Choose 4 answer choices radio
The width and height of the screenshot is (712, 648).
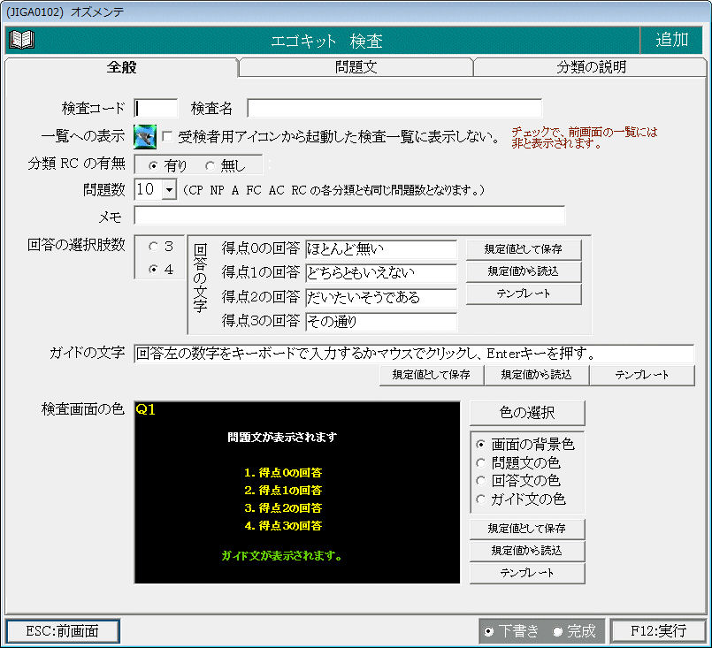[154, 270]
